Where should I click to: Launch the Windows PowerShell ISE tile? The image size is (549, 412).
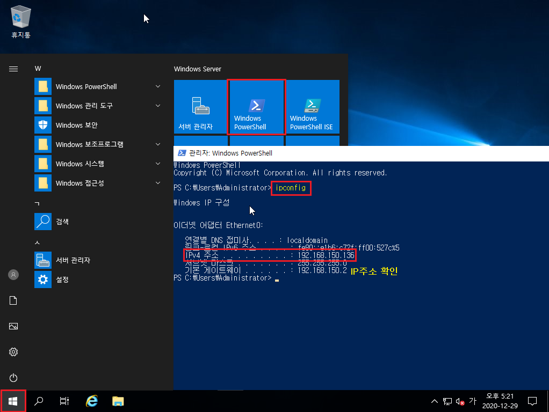pyautogui.click(x=313, y=107)
